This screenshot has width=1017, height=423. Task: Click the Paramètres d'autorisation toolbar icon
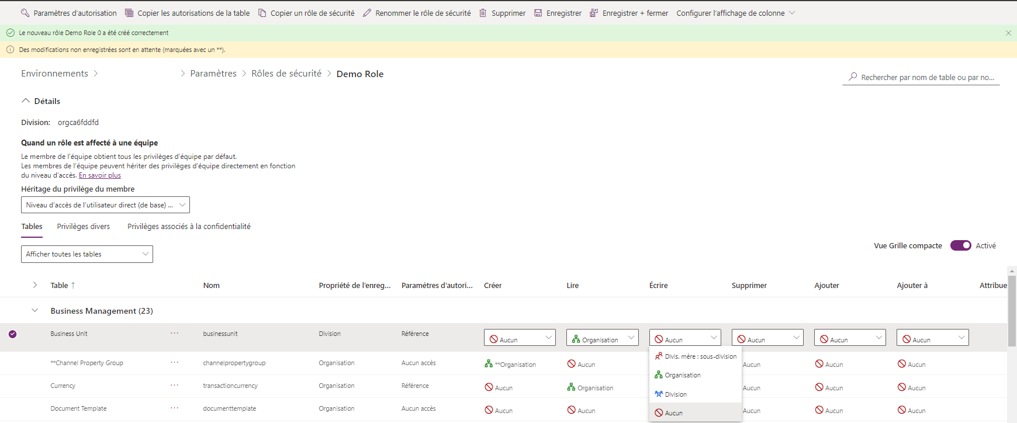(x=25, y=13)
